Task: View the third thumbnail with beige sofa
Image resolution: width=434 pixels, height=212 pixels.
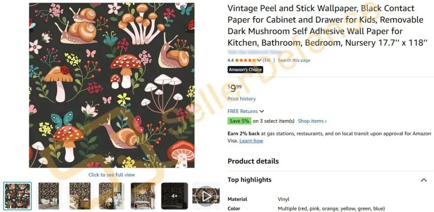Action: click(80, 196)
